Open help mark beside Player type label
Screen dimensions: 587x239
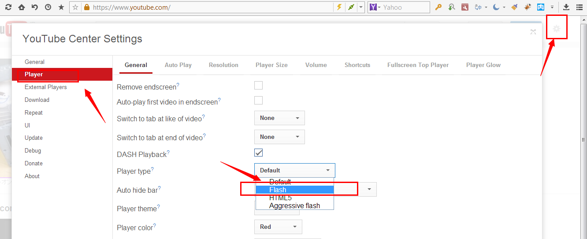[152, 169]
